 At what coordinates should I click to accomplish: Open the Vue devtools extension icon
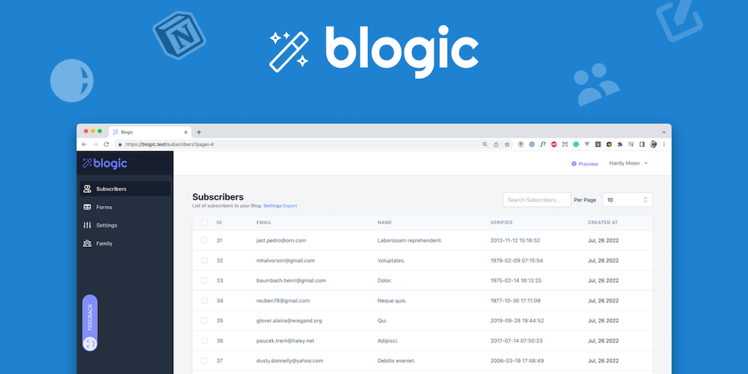(x=587, y=144)
